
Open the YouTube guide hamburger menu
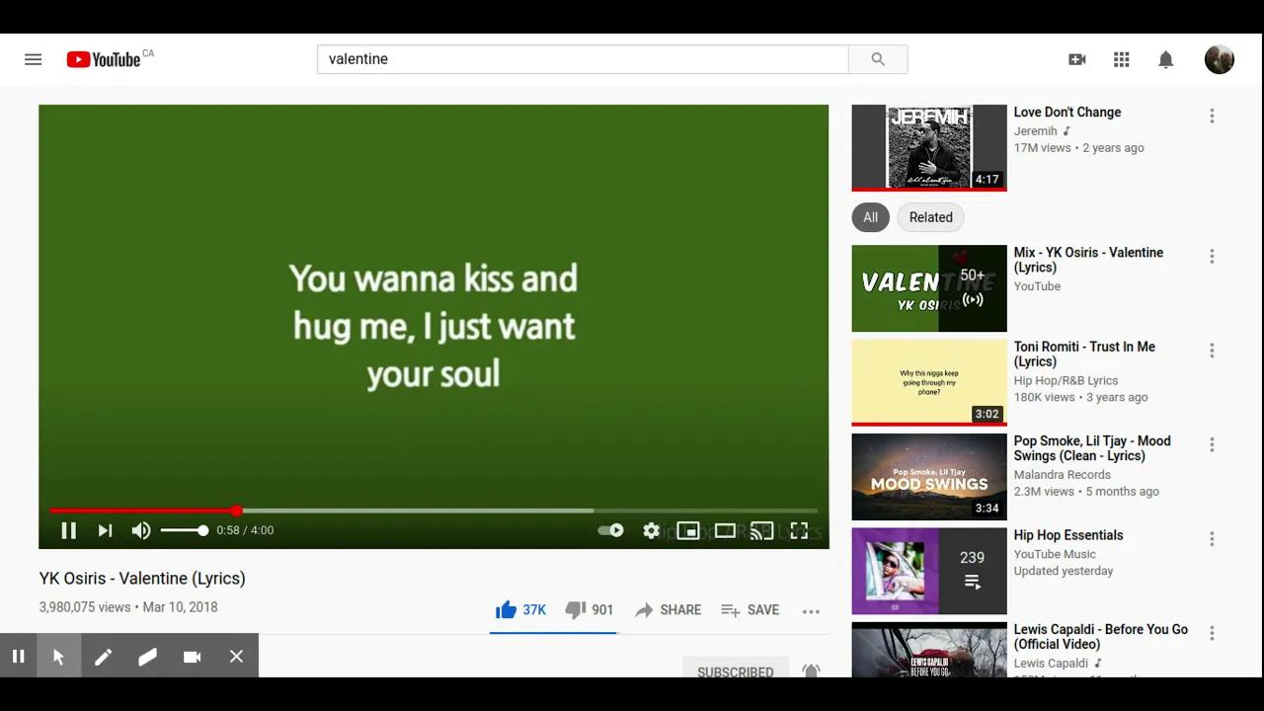34,59
